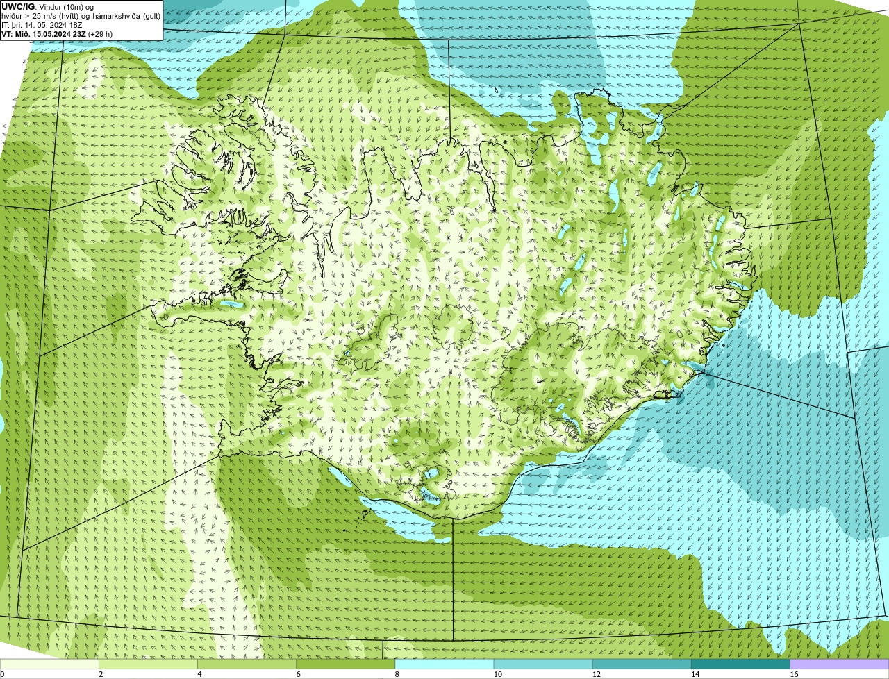Click the 8–10 m/s light cyan legend segment

click(x=444, y=664)
